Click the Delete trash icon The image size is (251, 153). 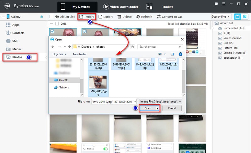(x=120, y=17)
